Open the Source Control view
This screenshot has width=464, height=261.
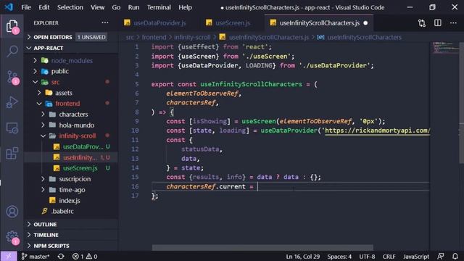pos(12,77)
